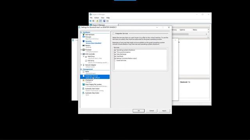This screenshot has width=250, height=140.
Task: Click scroll right arrow of virtual machines list
Action: (x=206, y=34)
